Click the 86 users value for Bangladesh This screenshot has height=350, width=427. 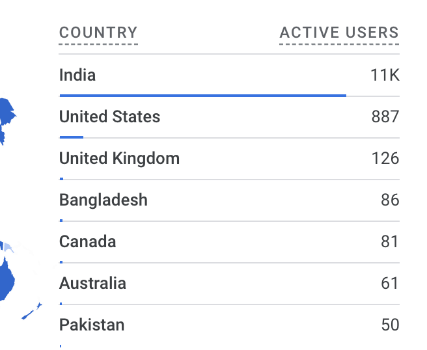click(390, 200)
